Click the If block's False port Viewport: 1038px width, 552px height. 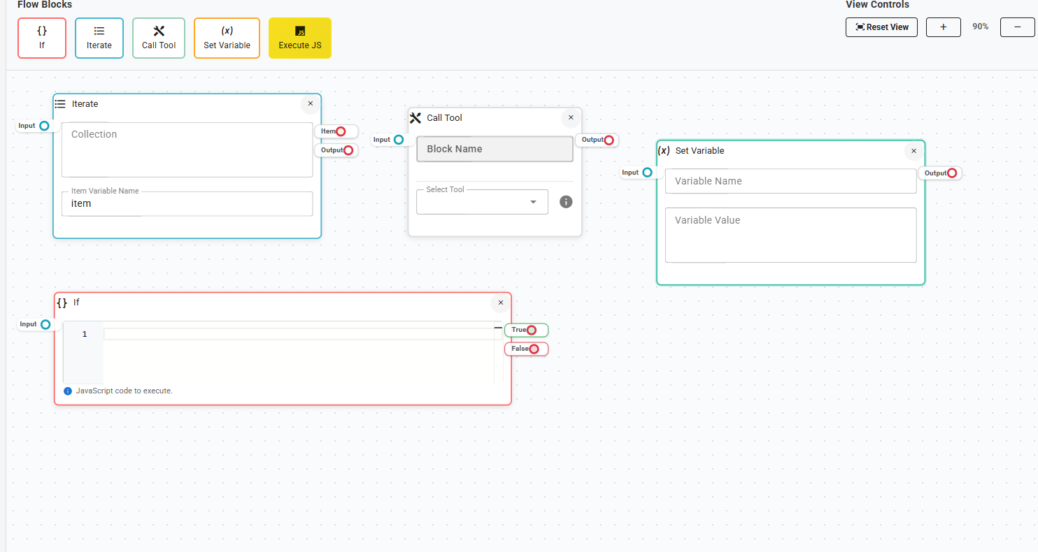(534, 349)
